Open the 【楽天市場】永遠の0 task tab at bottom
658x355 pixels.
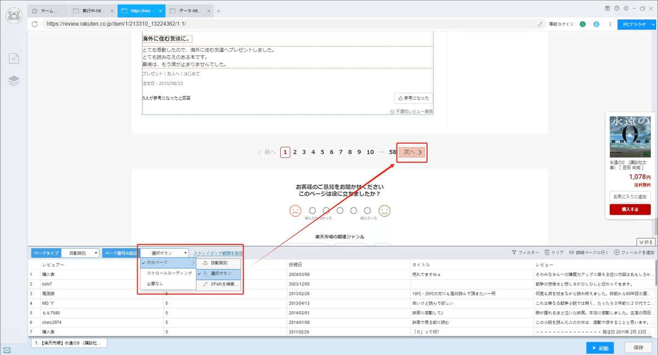tap(69, 343)
